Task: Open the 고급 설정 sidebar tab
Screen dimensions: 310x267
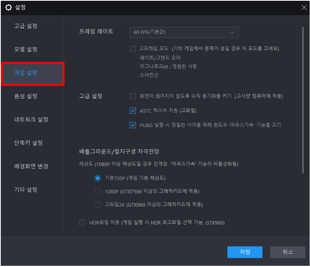Action: click(x=26, y=26)
